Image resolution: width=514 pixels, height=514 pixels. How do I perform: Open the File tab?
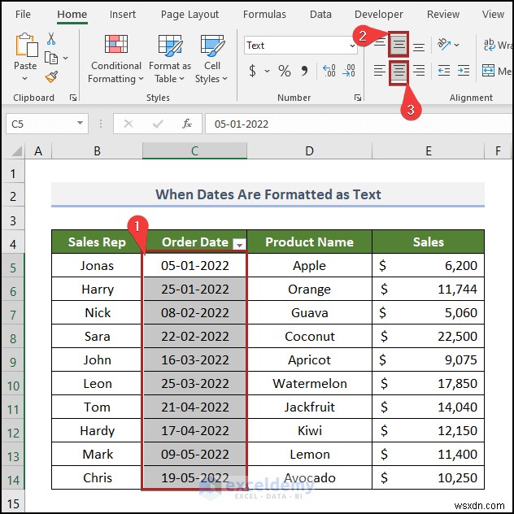pos(23,15)
